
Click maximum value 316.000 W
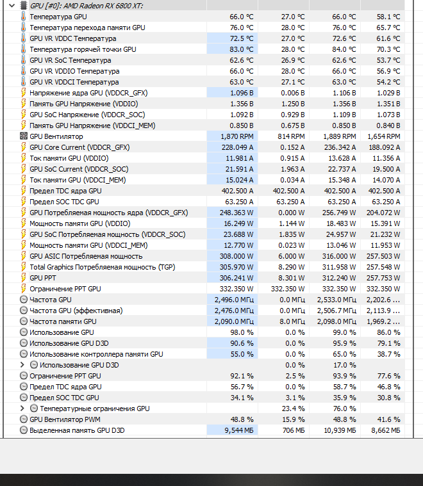tap(339, 256)
